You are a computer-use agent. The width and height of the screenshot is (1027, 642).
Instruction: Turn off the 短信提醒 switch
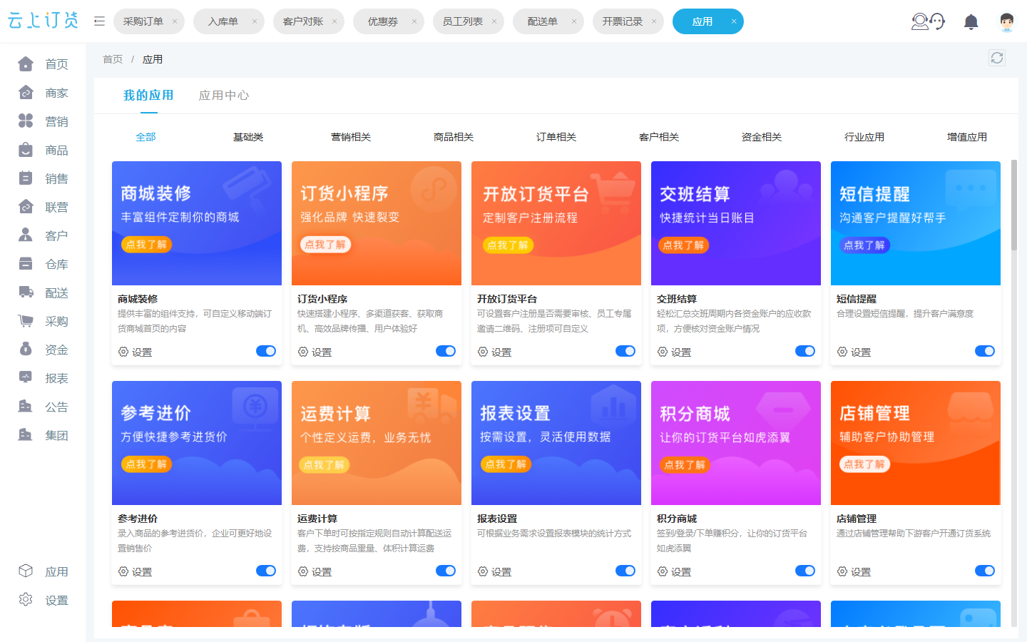pos(985,351)
